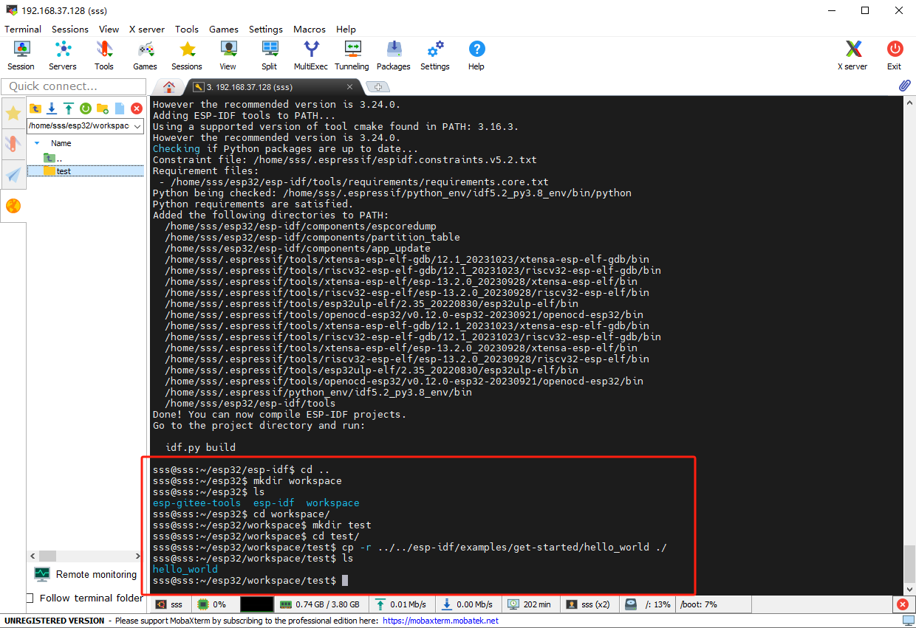The height and width of the screenshot is (628, 916).
Task: Click the red status bar close button
Action: (903, 604)
